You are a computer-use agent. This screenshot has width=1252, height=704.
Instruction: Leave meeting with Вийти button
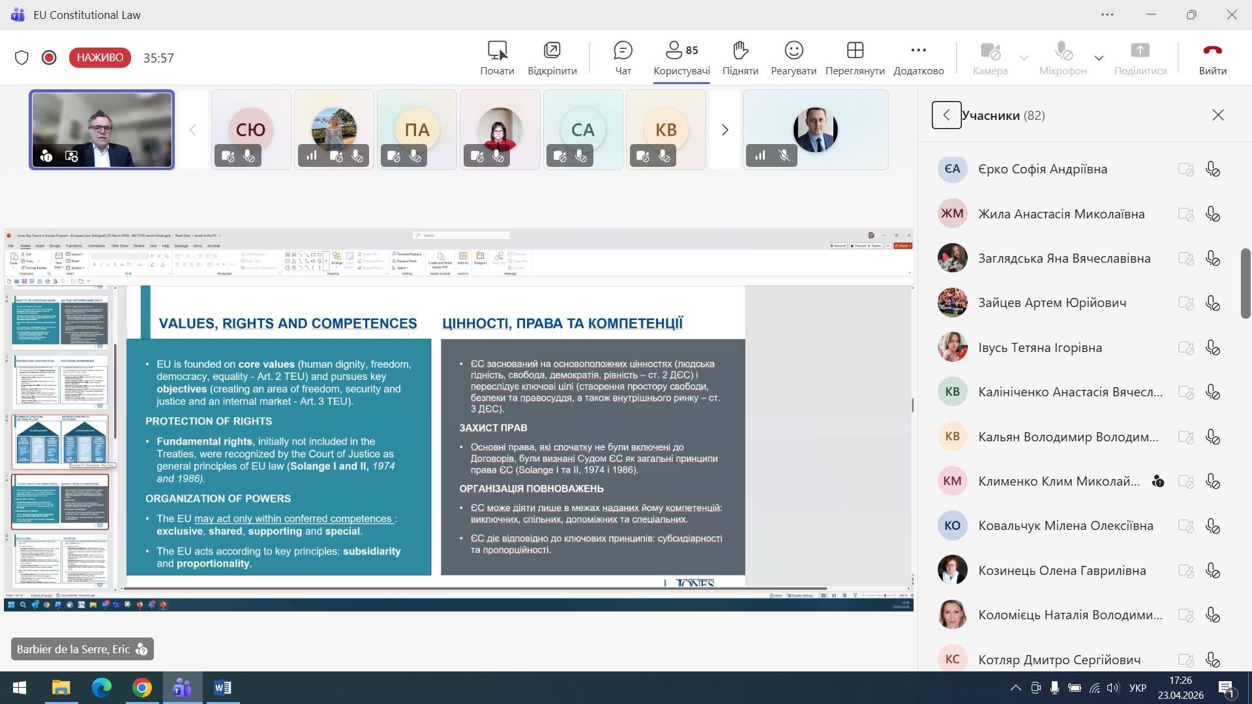coord(1212,57)
